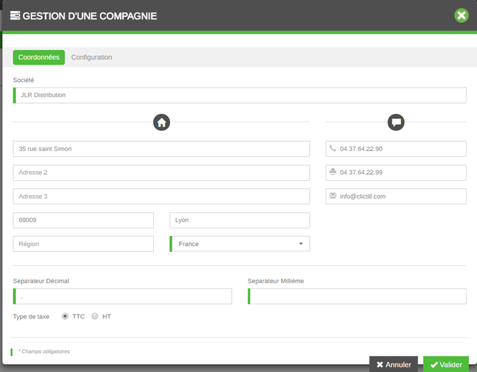Click the speech bubble contact section icon
The image size is (477, 372).
coord(396,123)
